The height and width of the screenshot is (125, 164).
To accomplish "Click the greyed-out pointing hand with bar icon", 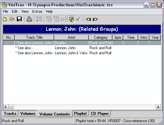I will [64, 19].
